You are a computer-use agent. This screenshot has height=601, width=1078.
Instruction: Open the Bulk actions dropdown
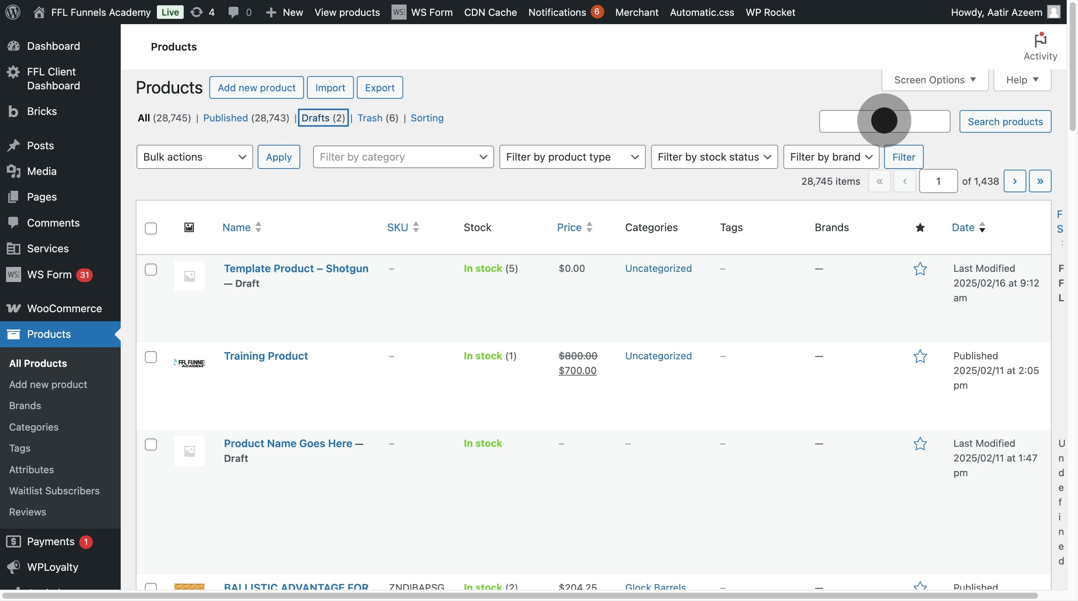(195, 157)
